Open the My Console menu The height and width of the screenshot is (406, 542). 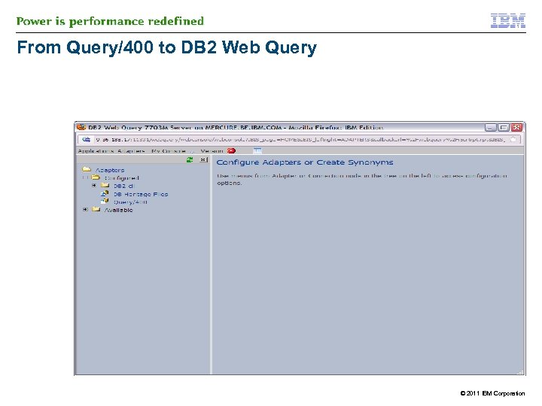point(169,151)
